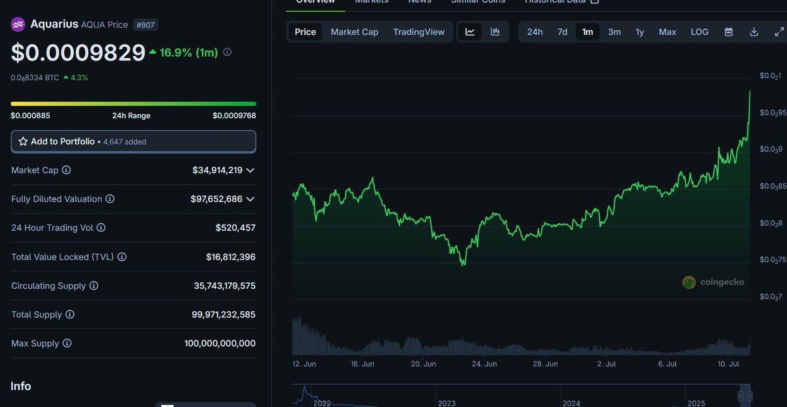Set chart range to Max
Image resolution: width=787 pixels, height=407 pixels.
point(668,32)
